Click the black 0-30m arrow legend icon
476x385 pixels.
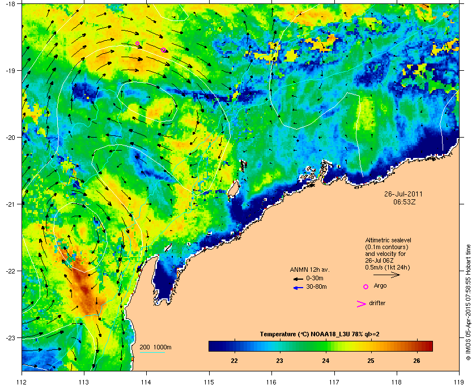click(298, 279)
